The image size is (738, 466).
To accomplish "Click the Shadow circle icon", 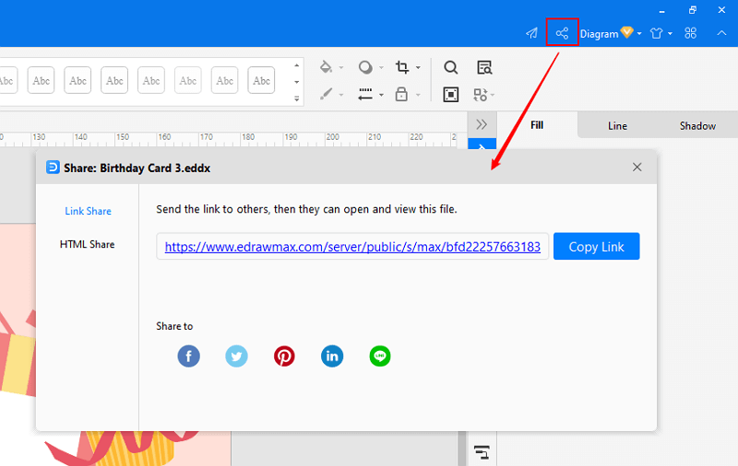I will [x=365, y=67].
